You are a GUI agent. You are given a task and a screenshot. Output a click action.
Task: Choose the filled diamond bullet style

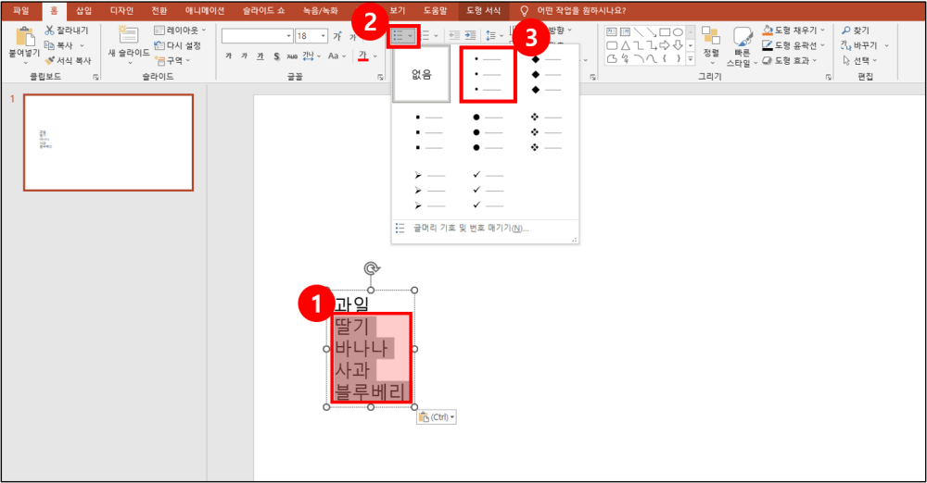[x=547, y=75]
